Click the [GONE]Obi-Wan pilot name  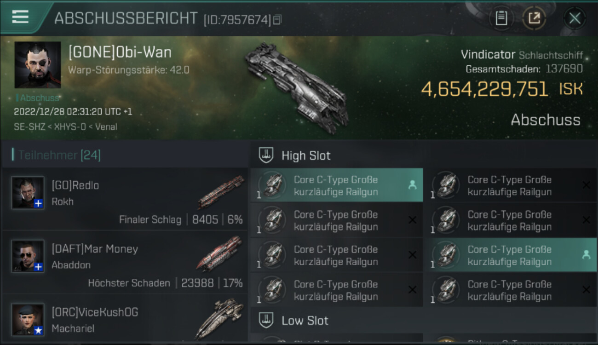click(120, 52)
